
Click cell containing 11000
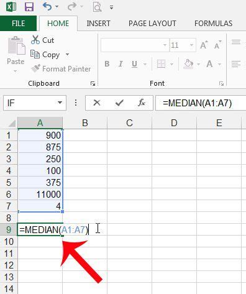tap(40, 195)
